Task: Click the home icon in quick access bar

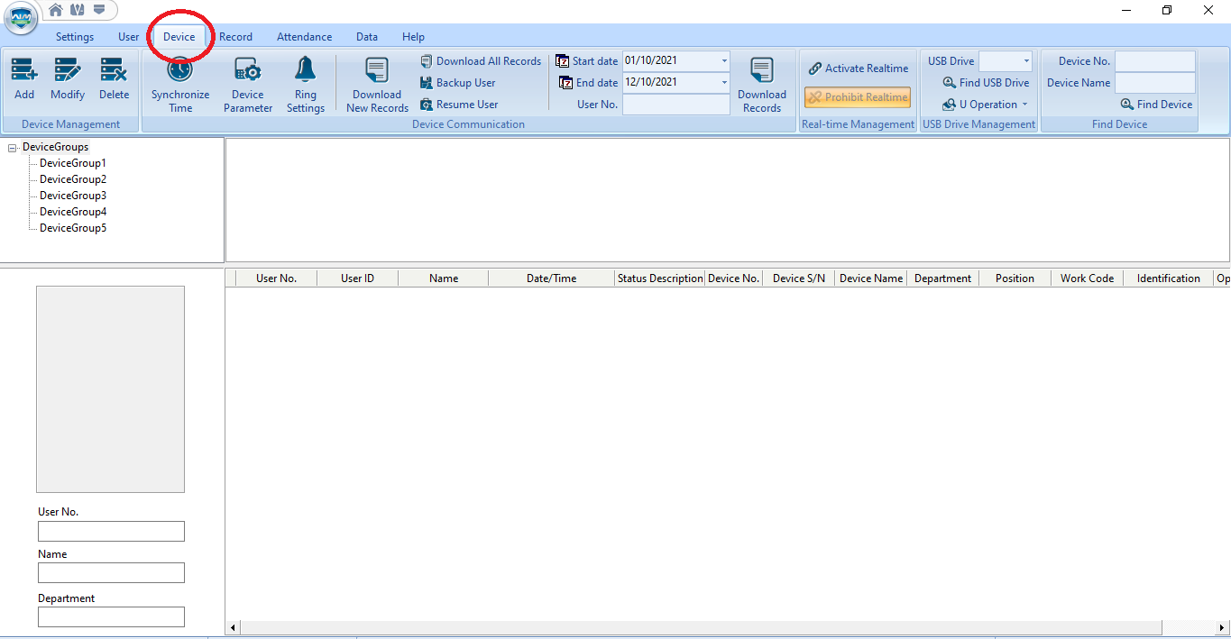Action: pyautogui.click(x=56, y=10)
